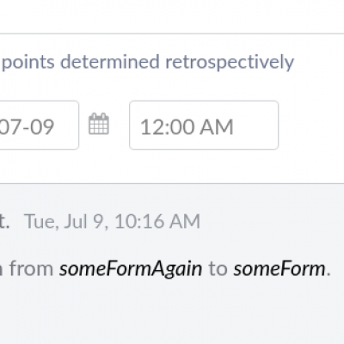Click the word 'retrospectively' in the heading

(x=230, y=62)
